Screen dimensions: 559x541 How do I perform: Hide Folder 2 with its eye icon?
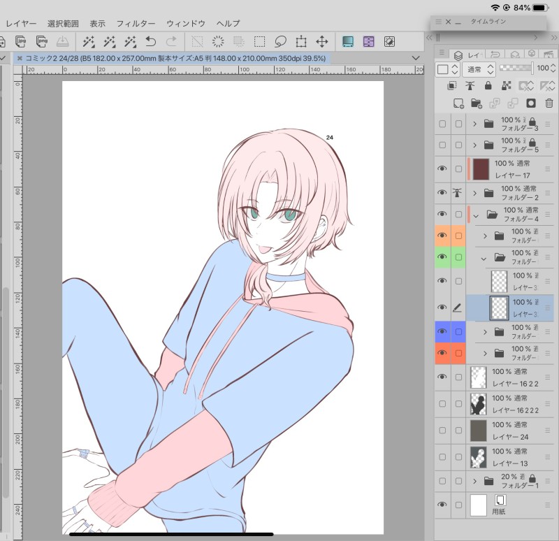[x=442, y=193]
